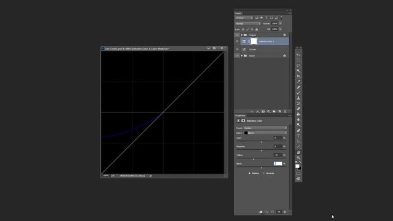
Task: Select the Healing Brush tool
Action: 298,87
